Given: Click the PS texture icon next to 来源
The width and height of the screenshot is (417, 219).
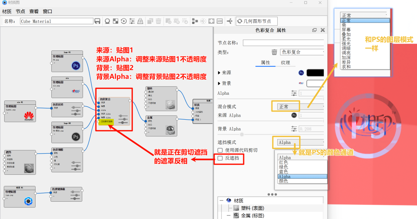Looking at the screenshot, I should point(301,73).
